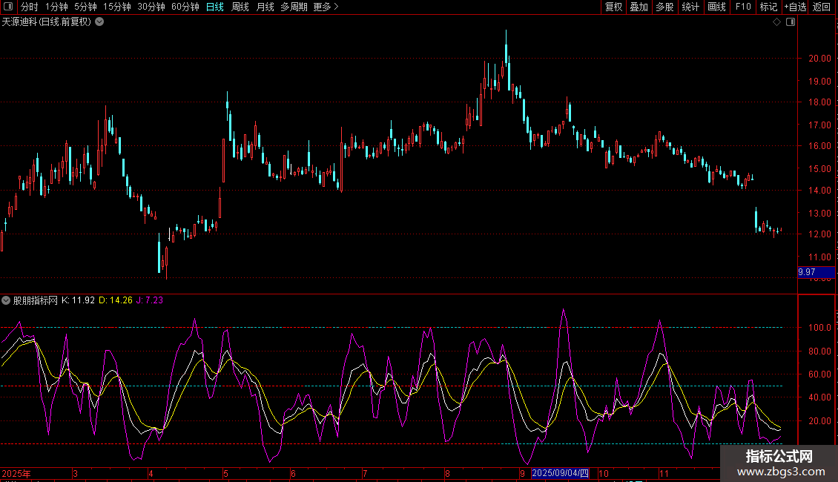838x482 pixels.
Task: Select the 60分钟 period tab
Action: click(185, 7)
